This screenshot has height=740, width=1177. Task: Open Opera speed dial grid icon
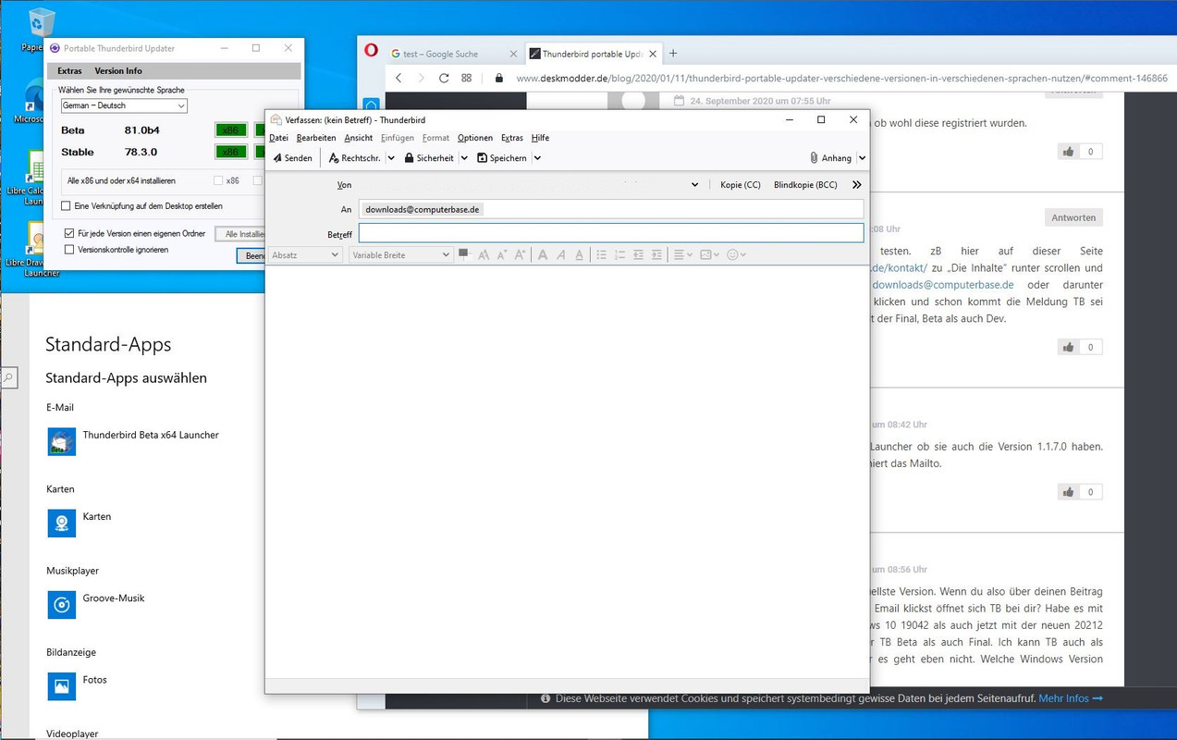tap(467, 79)
